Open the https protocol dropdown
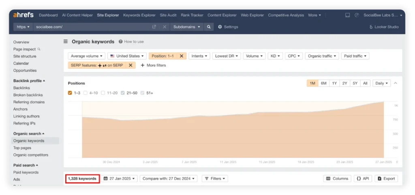The width and height of the screenshot is (415, 195). [23, 27]
